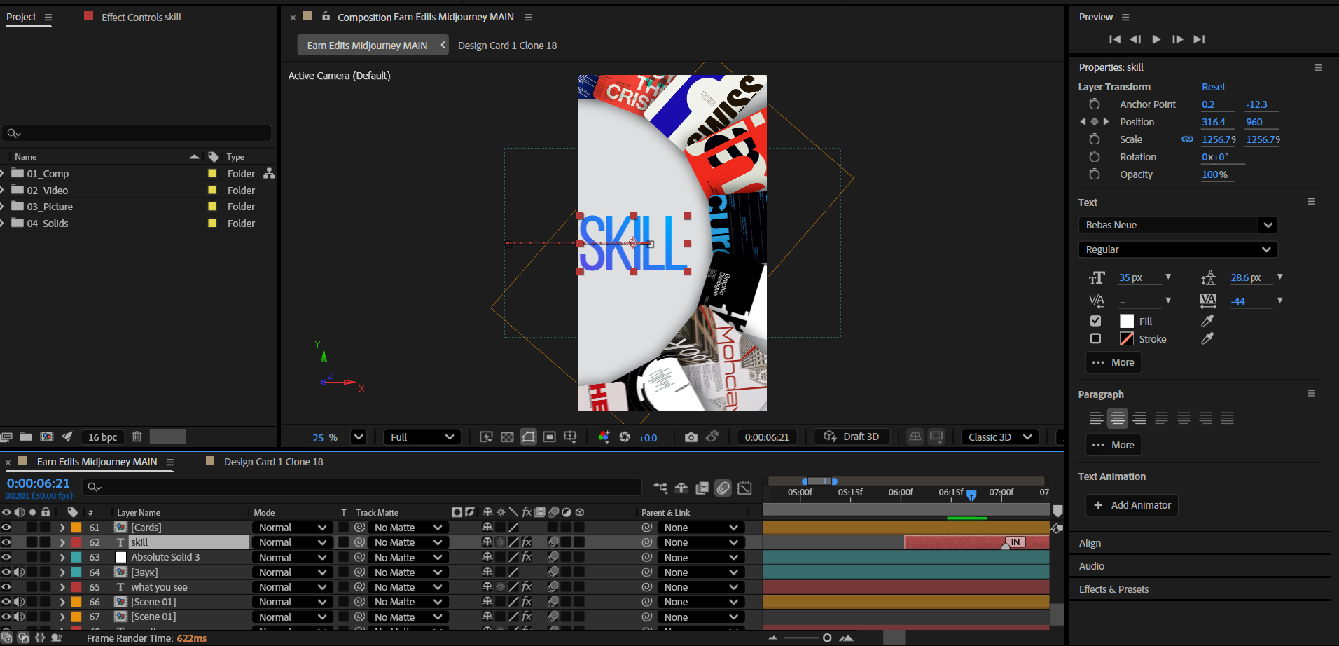Switch to Design Card 1 Clone 18 timeline tab

point(272,462)
